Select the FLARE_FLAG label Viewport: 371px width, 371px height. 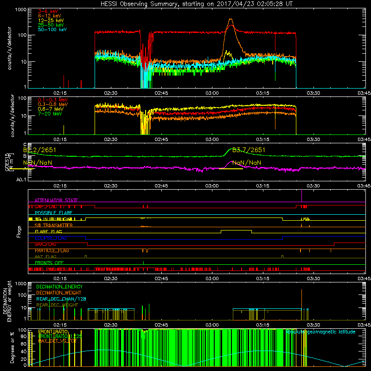pyautogui.click(x=48, y=231)
